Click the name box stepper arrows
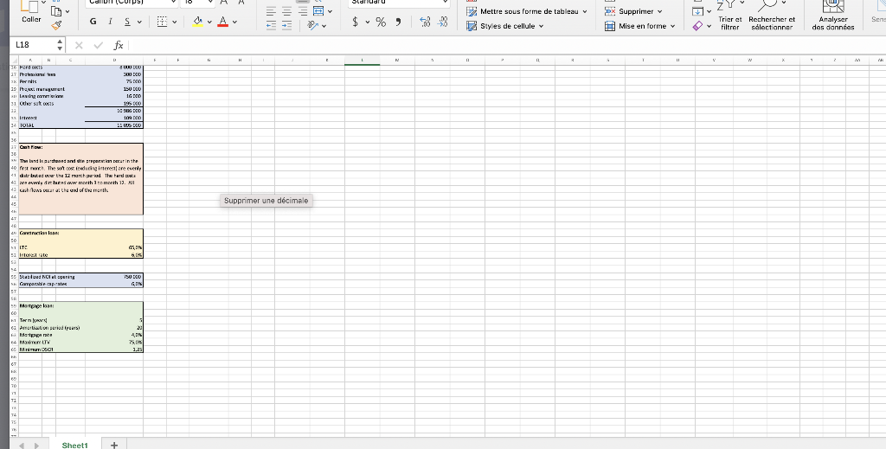The width and height of the screenshot is (886, 449). (x=61, y=45)
